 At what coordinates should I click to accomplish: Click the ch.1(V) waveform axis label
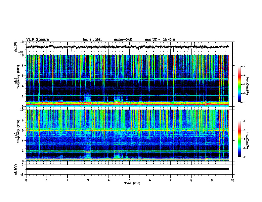tap(16, 47)
